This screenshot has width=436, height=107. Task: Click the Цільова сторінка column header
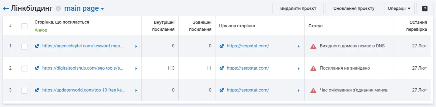pyautogui.click(x=237, y=26)
